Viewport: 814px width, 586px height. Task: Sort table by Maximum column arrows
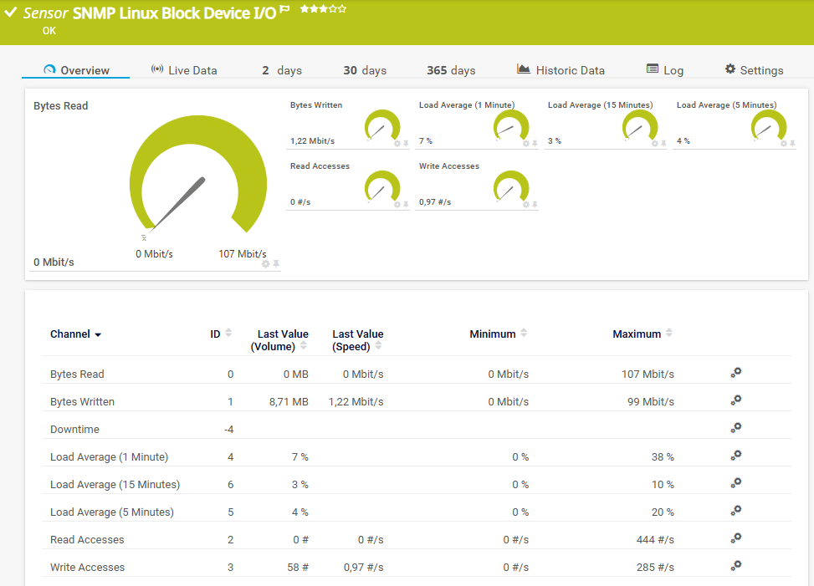click(668, 334)
